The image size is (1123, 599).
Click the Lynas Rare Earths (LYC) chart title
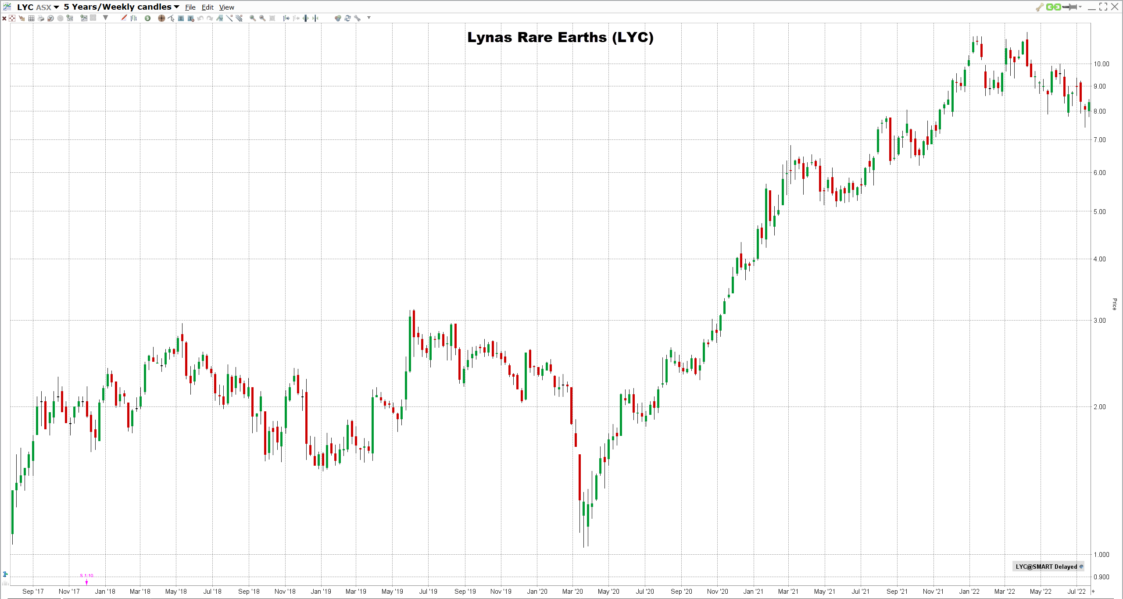point(560,37)
